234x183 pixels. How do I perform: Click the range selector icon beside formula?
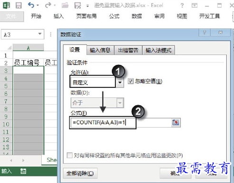click(176, 122)
